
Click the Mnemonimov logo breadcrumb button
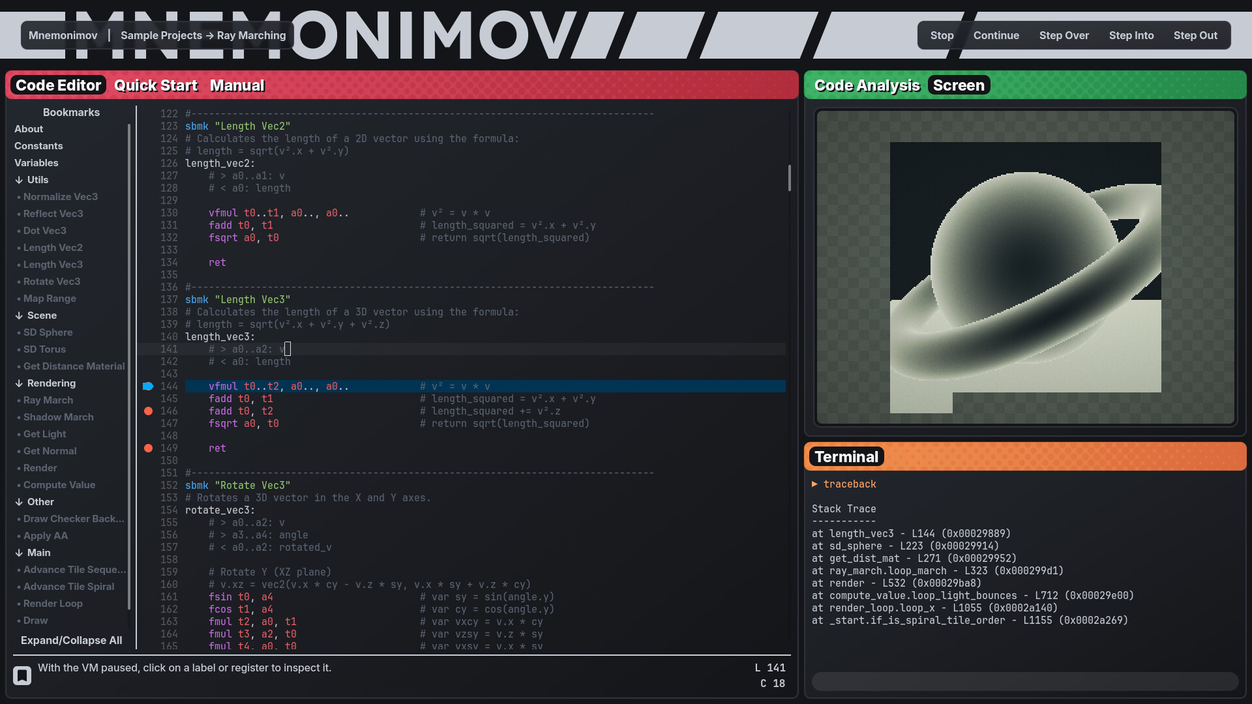pyautogui.click(x=63, y=35)
